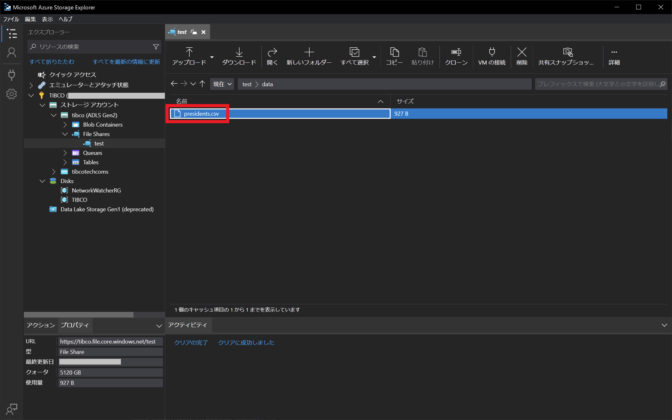Click the navigate forward arrow
The image size is (672, 420).
click(x=184, y=84)
